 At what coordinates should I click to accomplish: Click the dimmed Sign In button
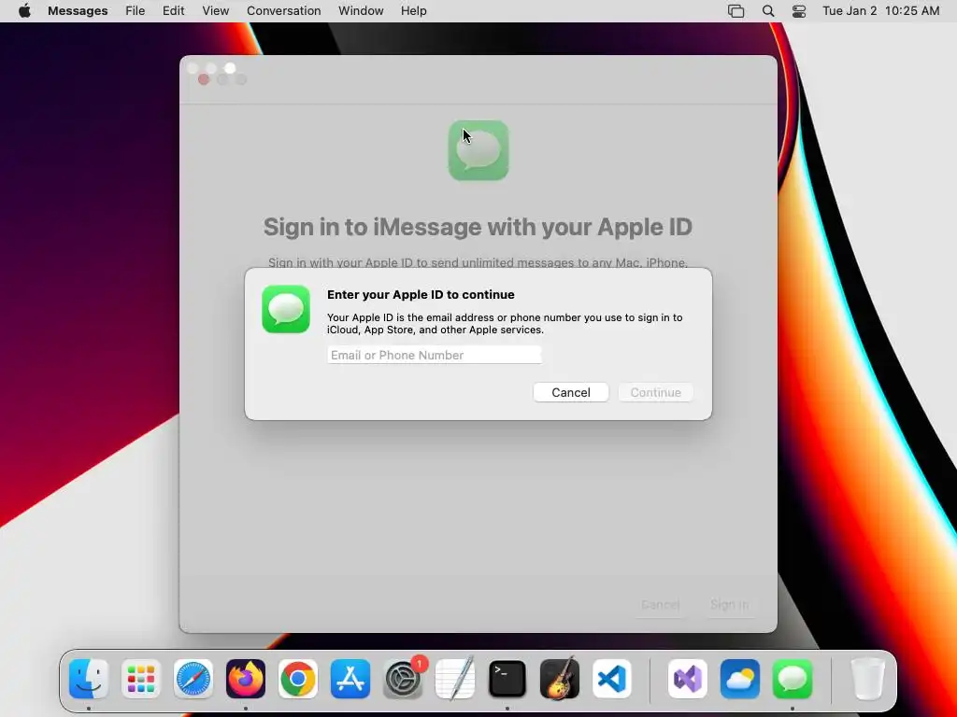(x=729, y=605)
